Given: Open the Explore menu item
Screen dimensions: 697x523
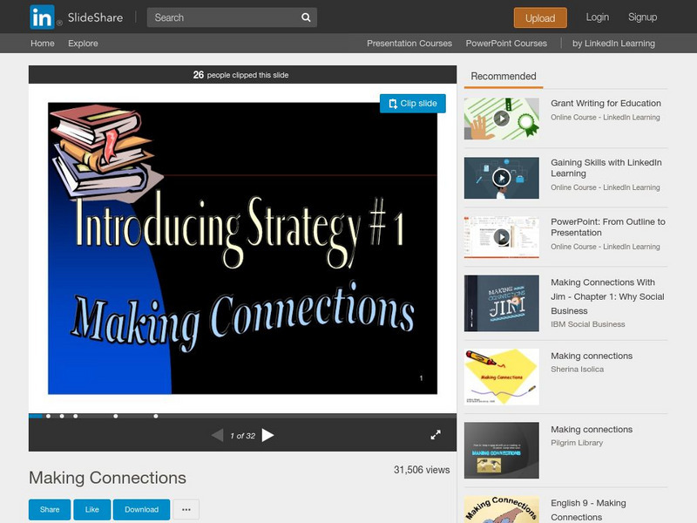Looking at the screenshot, I should pos(83,44).
